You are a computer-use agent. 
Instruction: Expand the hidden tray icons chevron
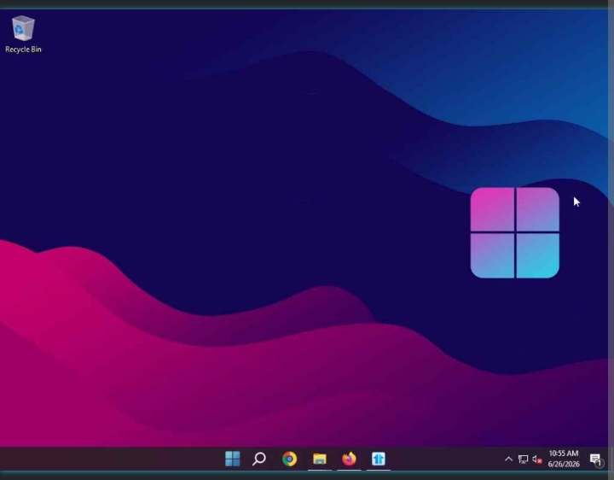point(508,459)
